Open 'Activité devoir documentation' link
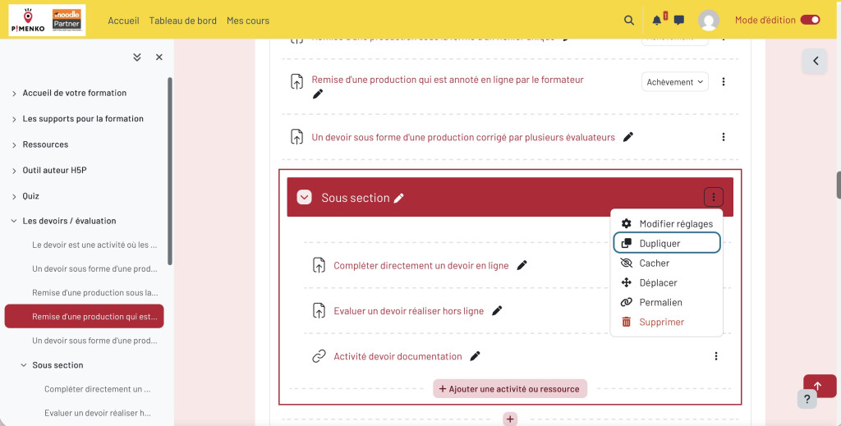 click(x=398, y=356)
